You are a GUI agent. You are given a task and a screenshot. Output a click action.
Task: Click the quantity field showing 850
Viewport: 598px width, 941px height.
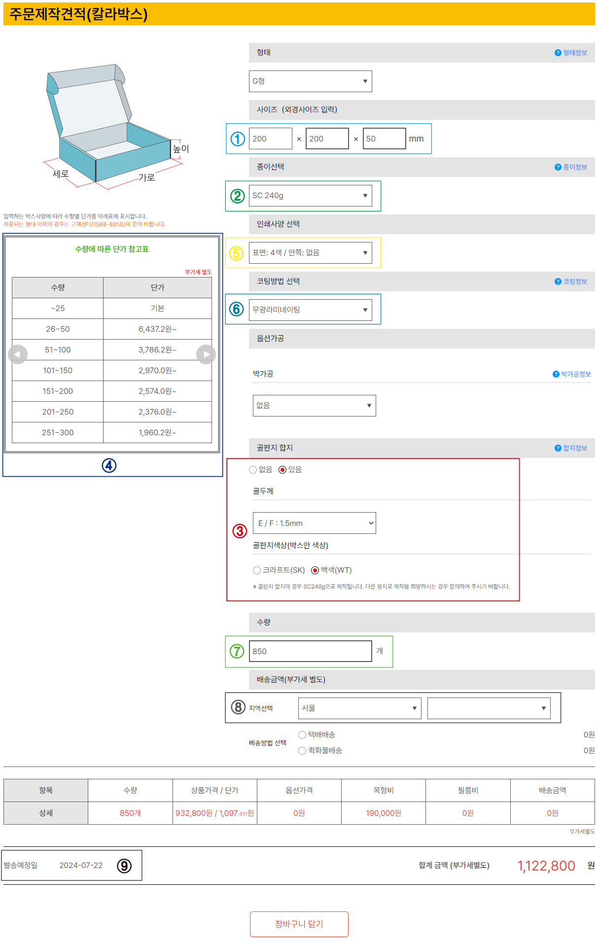click(311, 651)
